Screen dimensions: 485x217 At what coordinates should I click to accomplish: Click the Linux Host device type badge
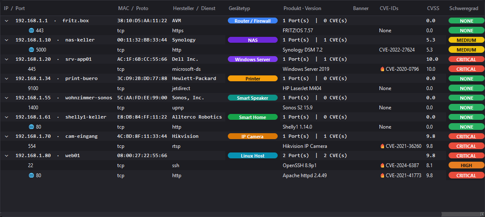pos(253,155)
